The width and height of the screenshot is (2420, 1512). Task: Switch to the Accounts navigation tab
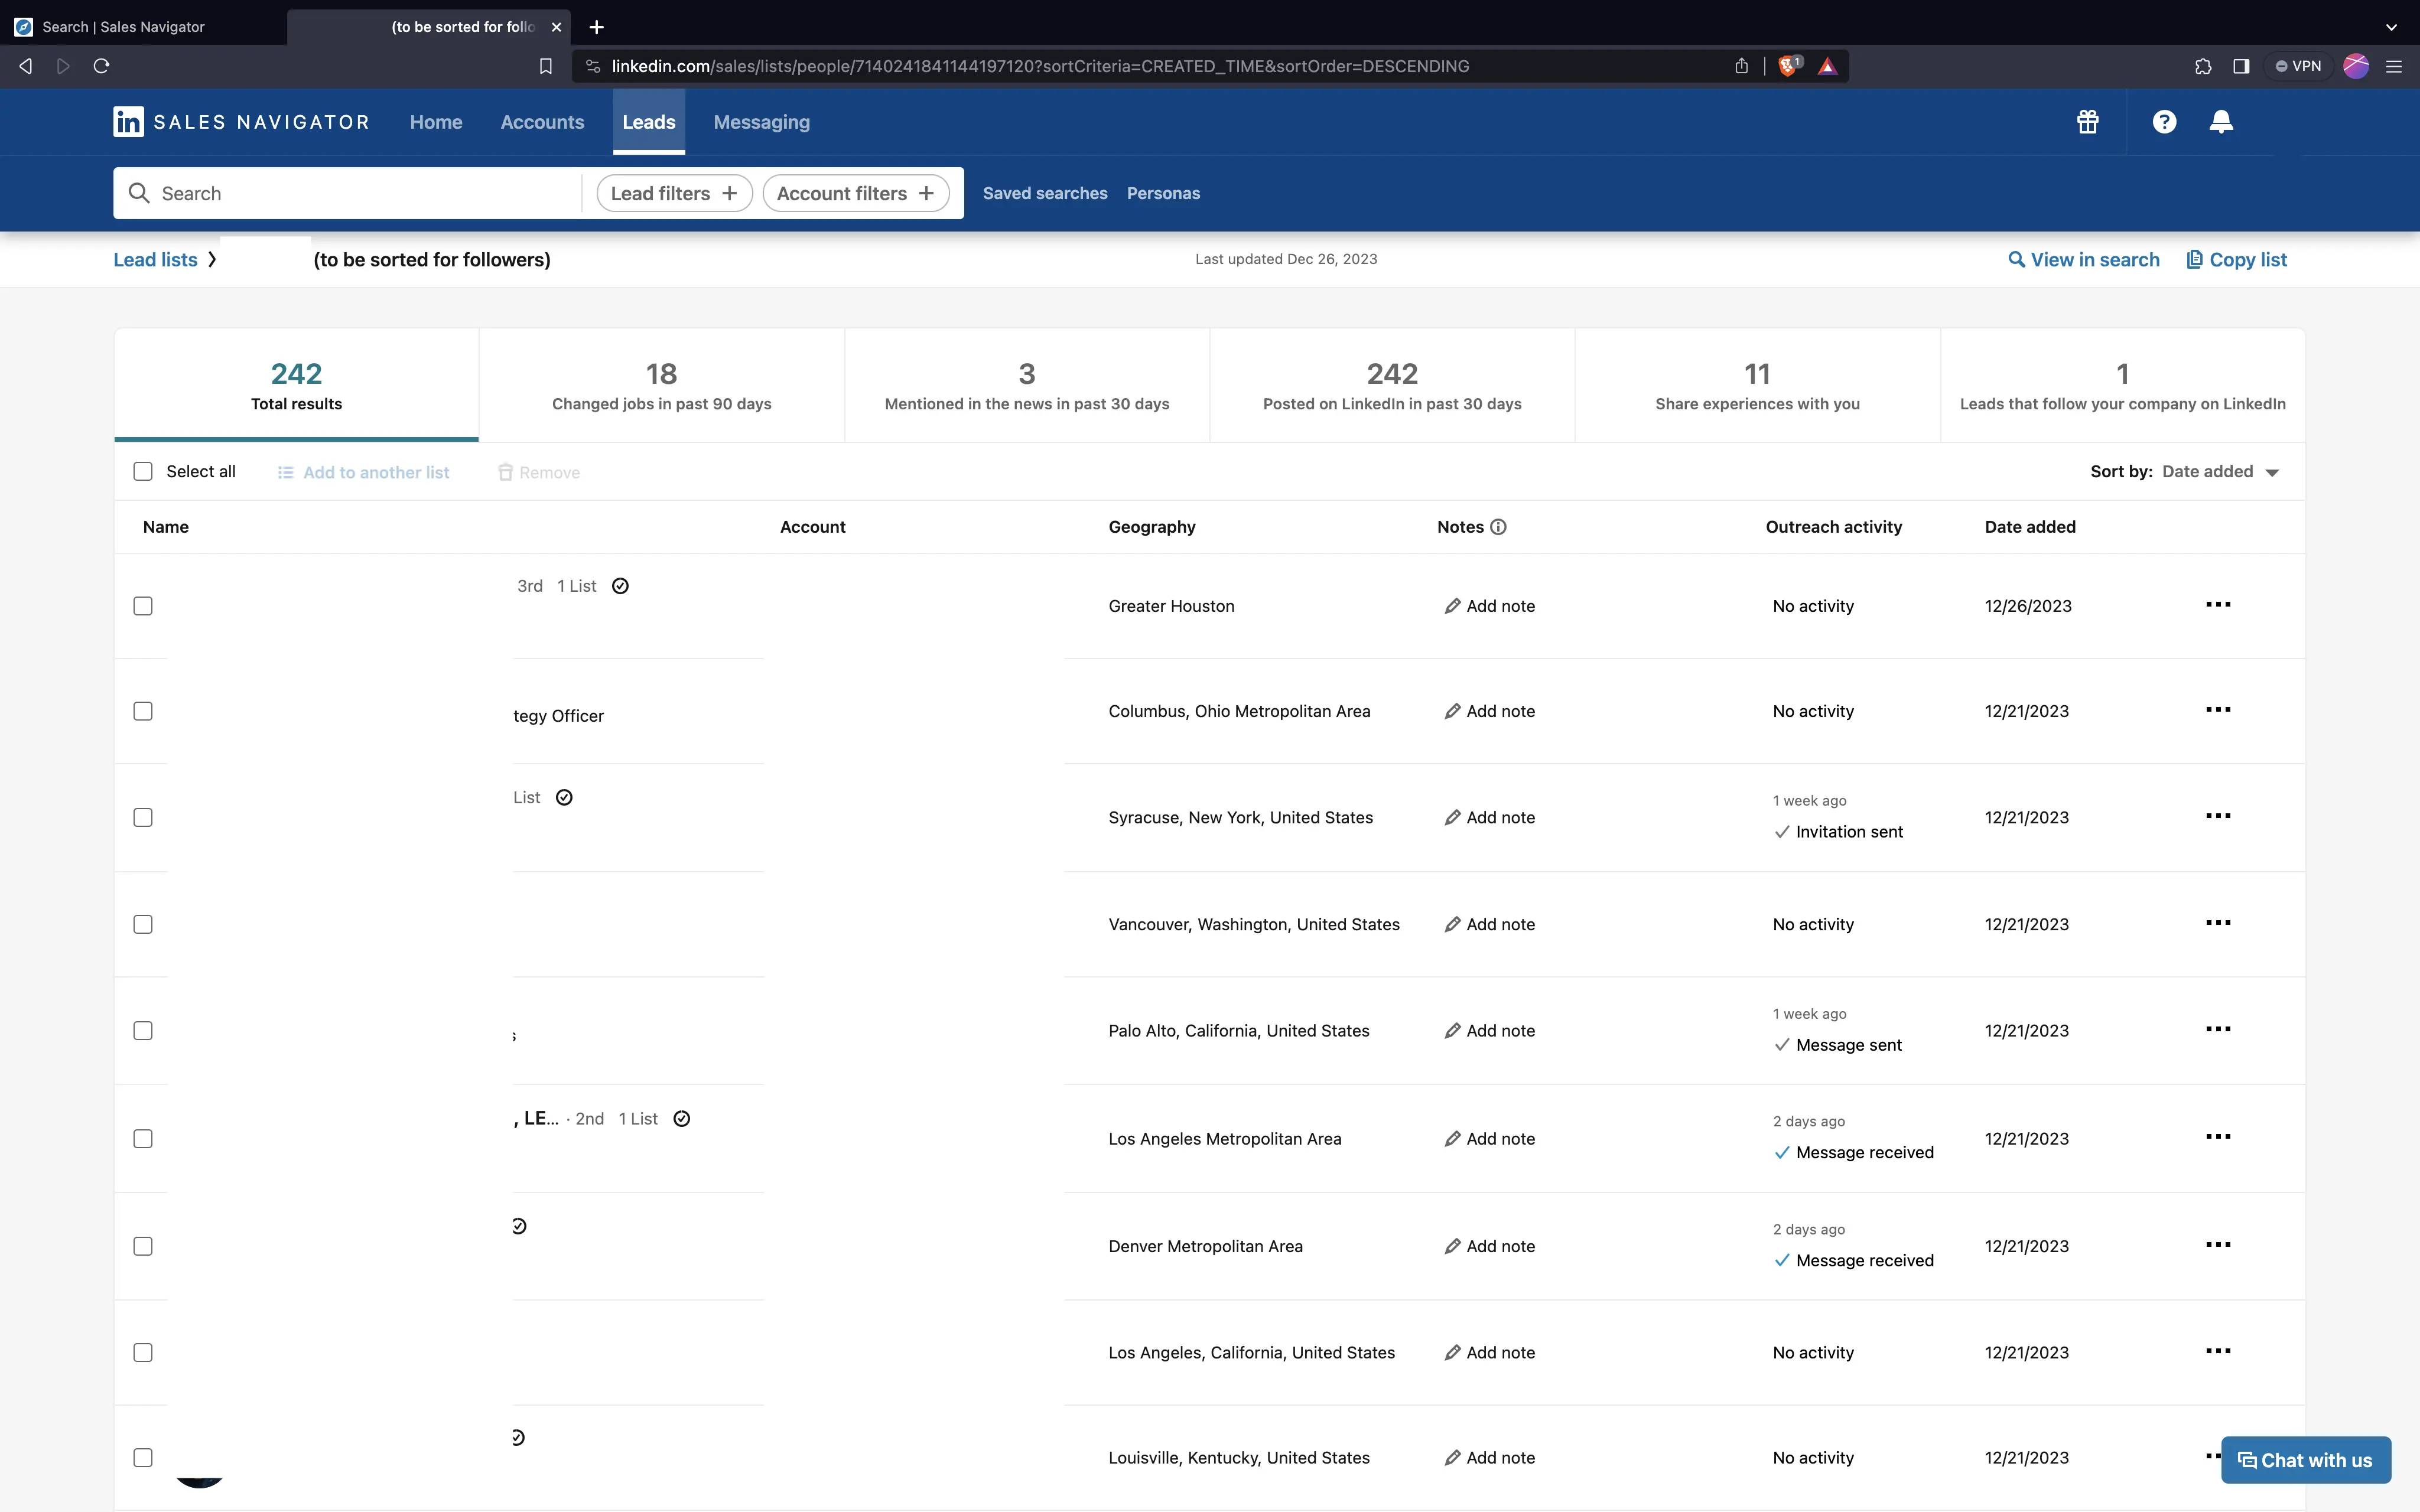[542, 122]
